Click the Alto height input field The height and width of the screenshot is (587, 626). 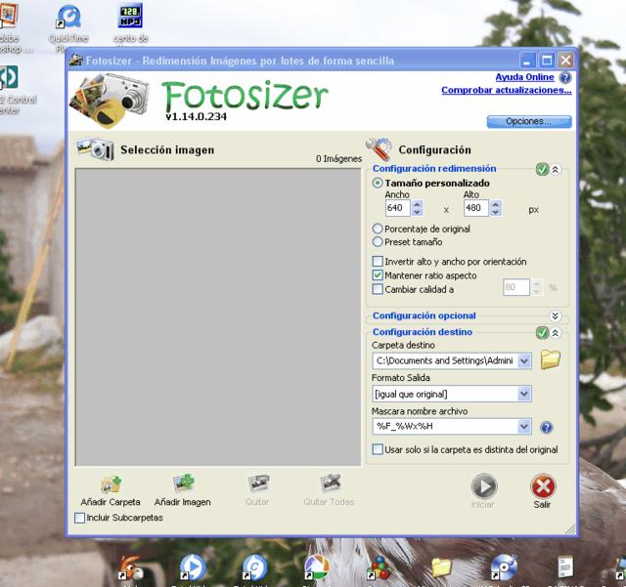(476, 208)
